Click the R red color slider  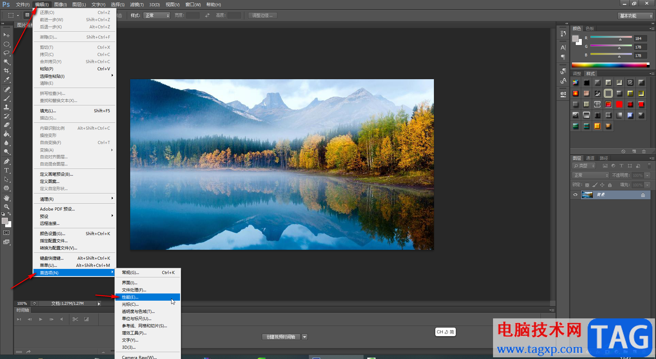(611, 37)
